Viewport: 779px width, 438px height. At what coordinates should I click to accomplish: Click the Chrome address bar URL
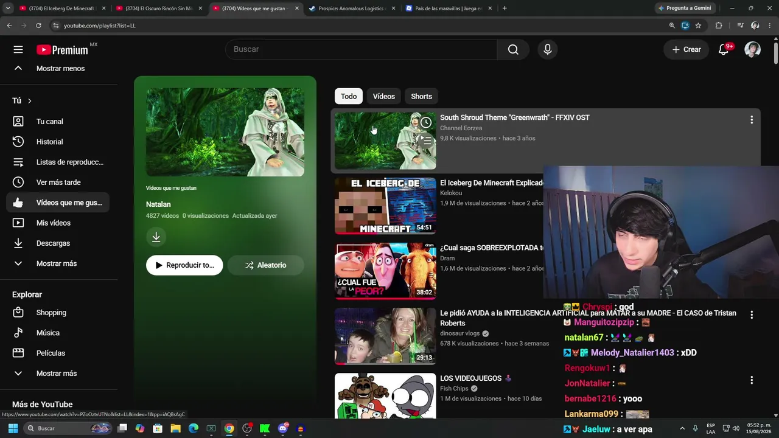100,26
